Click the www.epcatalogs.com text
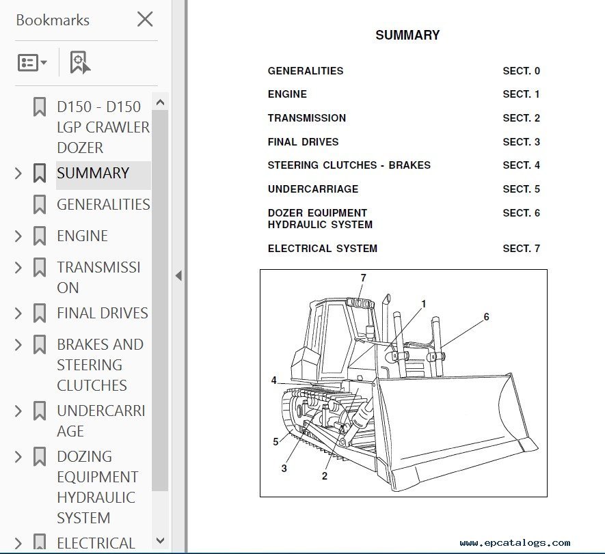Screen dimensions: 605x554 point(515,543)
